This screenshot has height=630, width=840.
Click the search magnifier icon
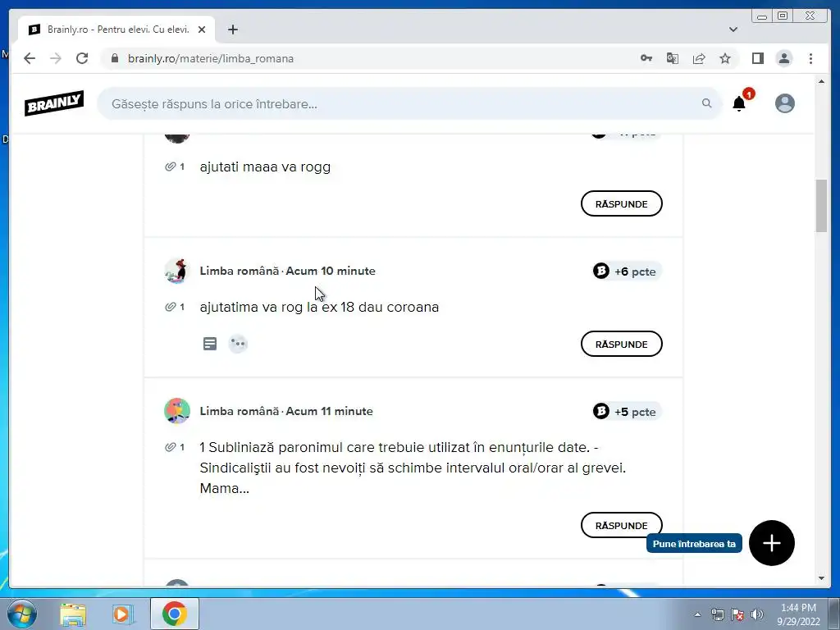click(x=706, y=103)
